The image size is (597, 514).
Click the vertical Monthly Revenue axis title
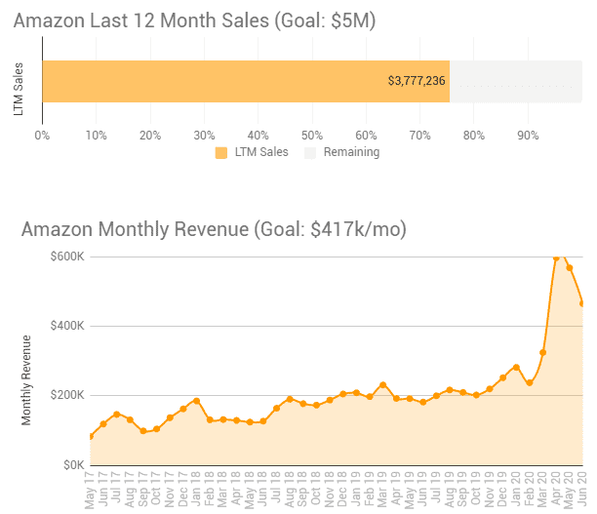[x=26, y=379]
